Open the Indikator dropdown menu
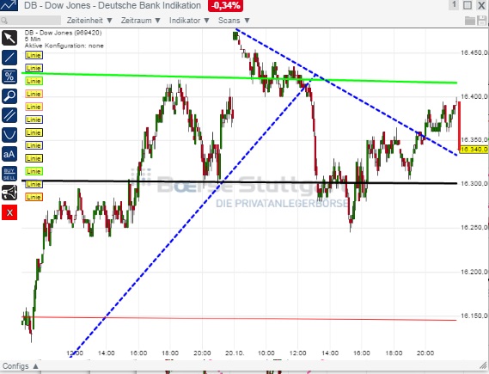 click(x=189, y=21)
